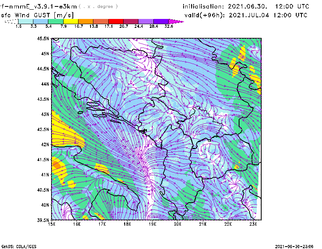
Task: Click the 45N latitude label
Action: click(45, 54)
